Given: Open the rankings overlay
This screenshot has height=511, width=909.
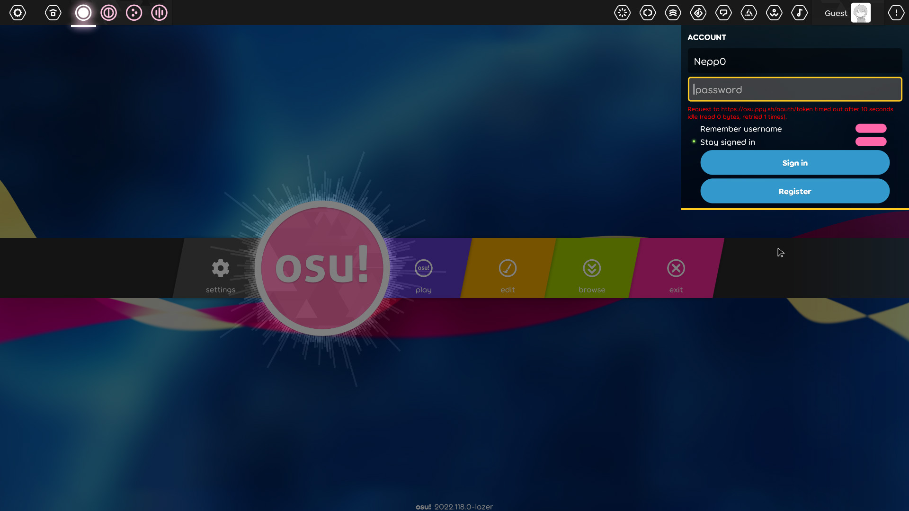Looking at the screenshot, I should point(673,13).
